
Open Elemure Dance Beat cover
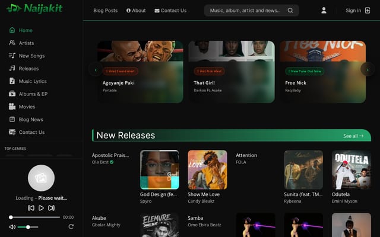click(160, 225)
